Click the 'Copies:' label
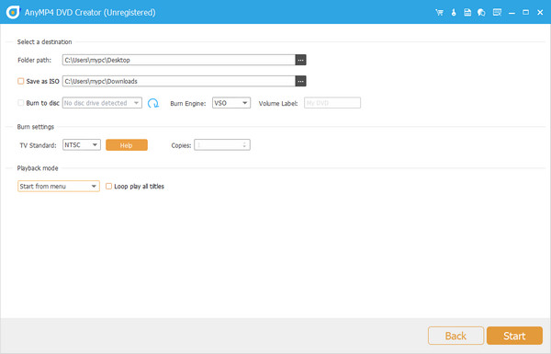 [x=181, y=145]
